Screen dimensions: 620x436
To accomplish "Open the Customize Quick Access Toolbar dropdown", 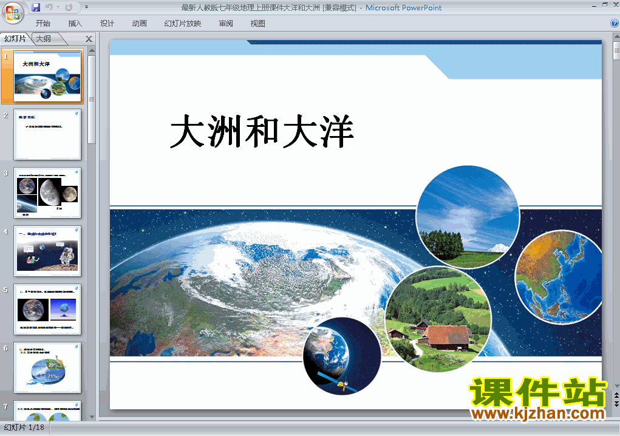I will (x=87, y=7).
